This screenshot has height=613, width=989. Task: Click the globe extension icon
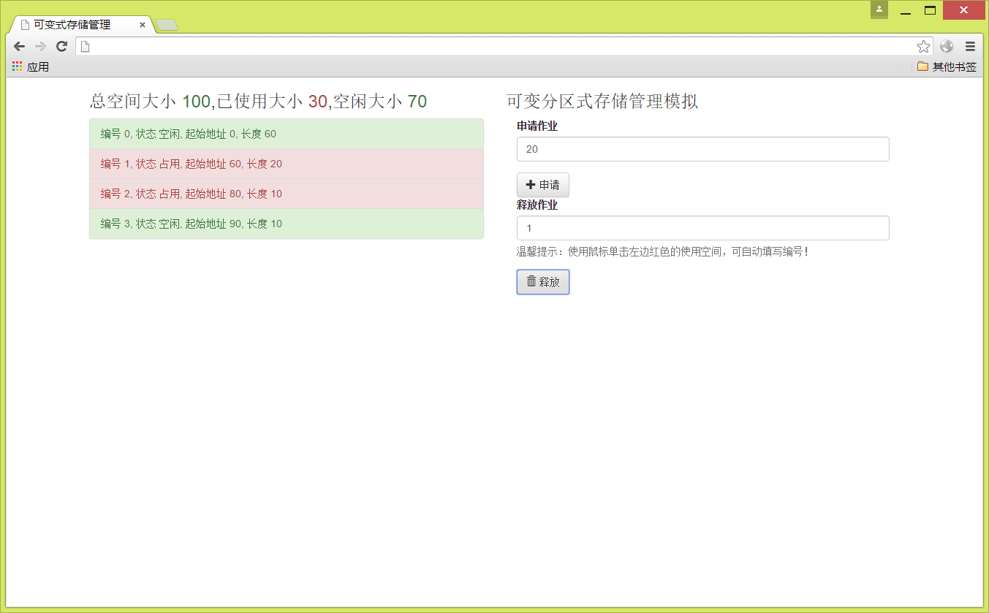click(x=947, y=47)
